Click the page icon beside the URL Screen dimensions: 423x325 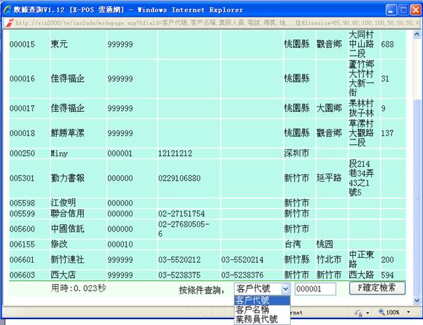pos(8,22)
